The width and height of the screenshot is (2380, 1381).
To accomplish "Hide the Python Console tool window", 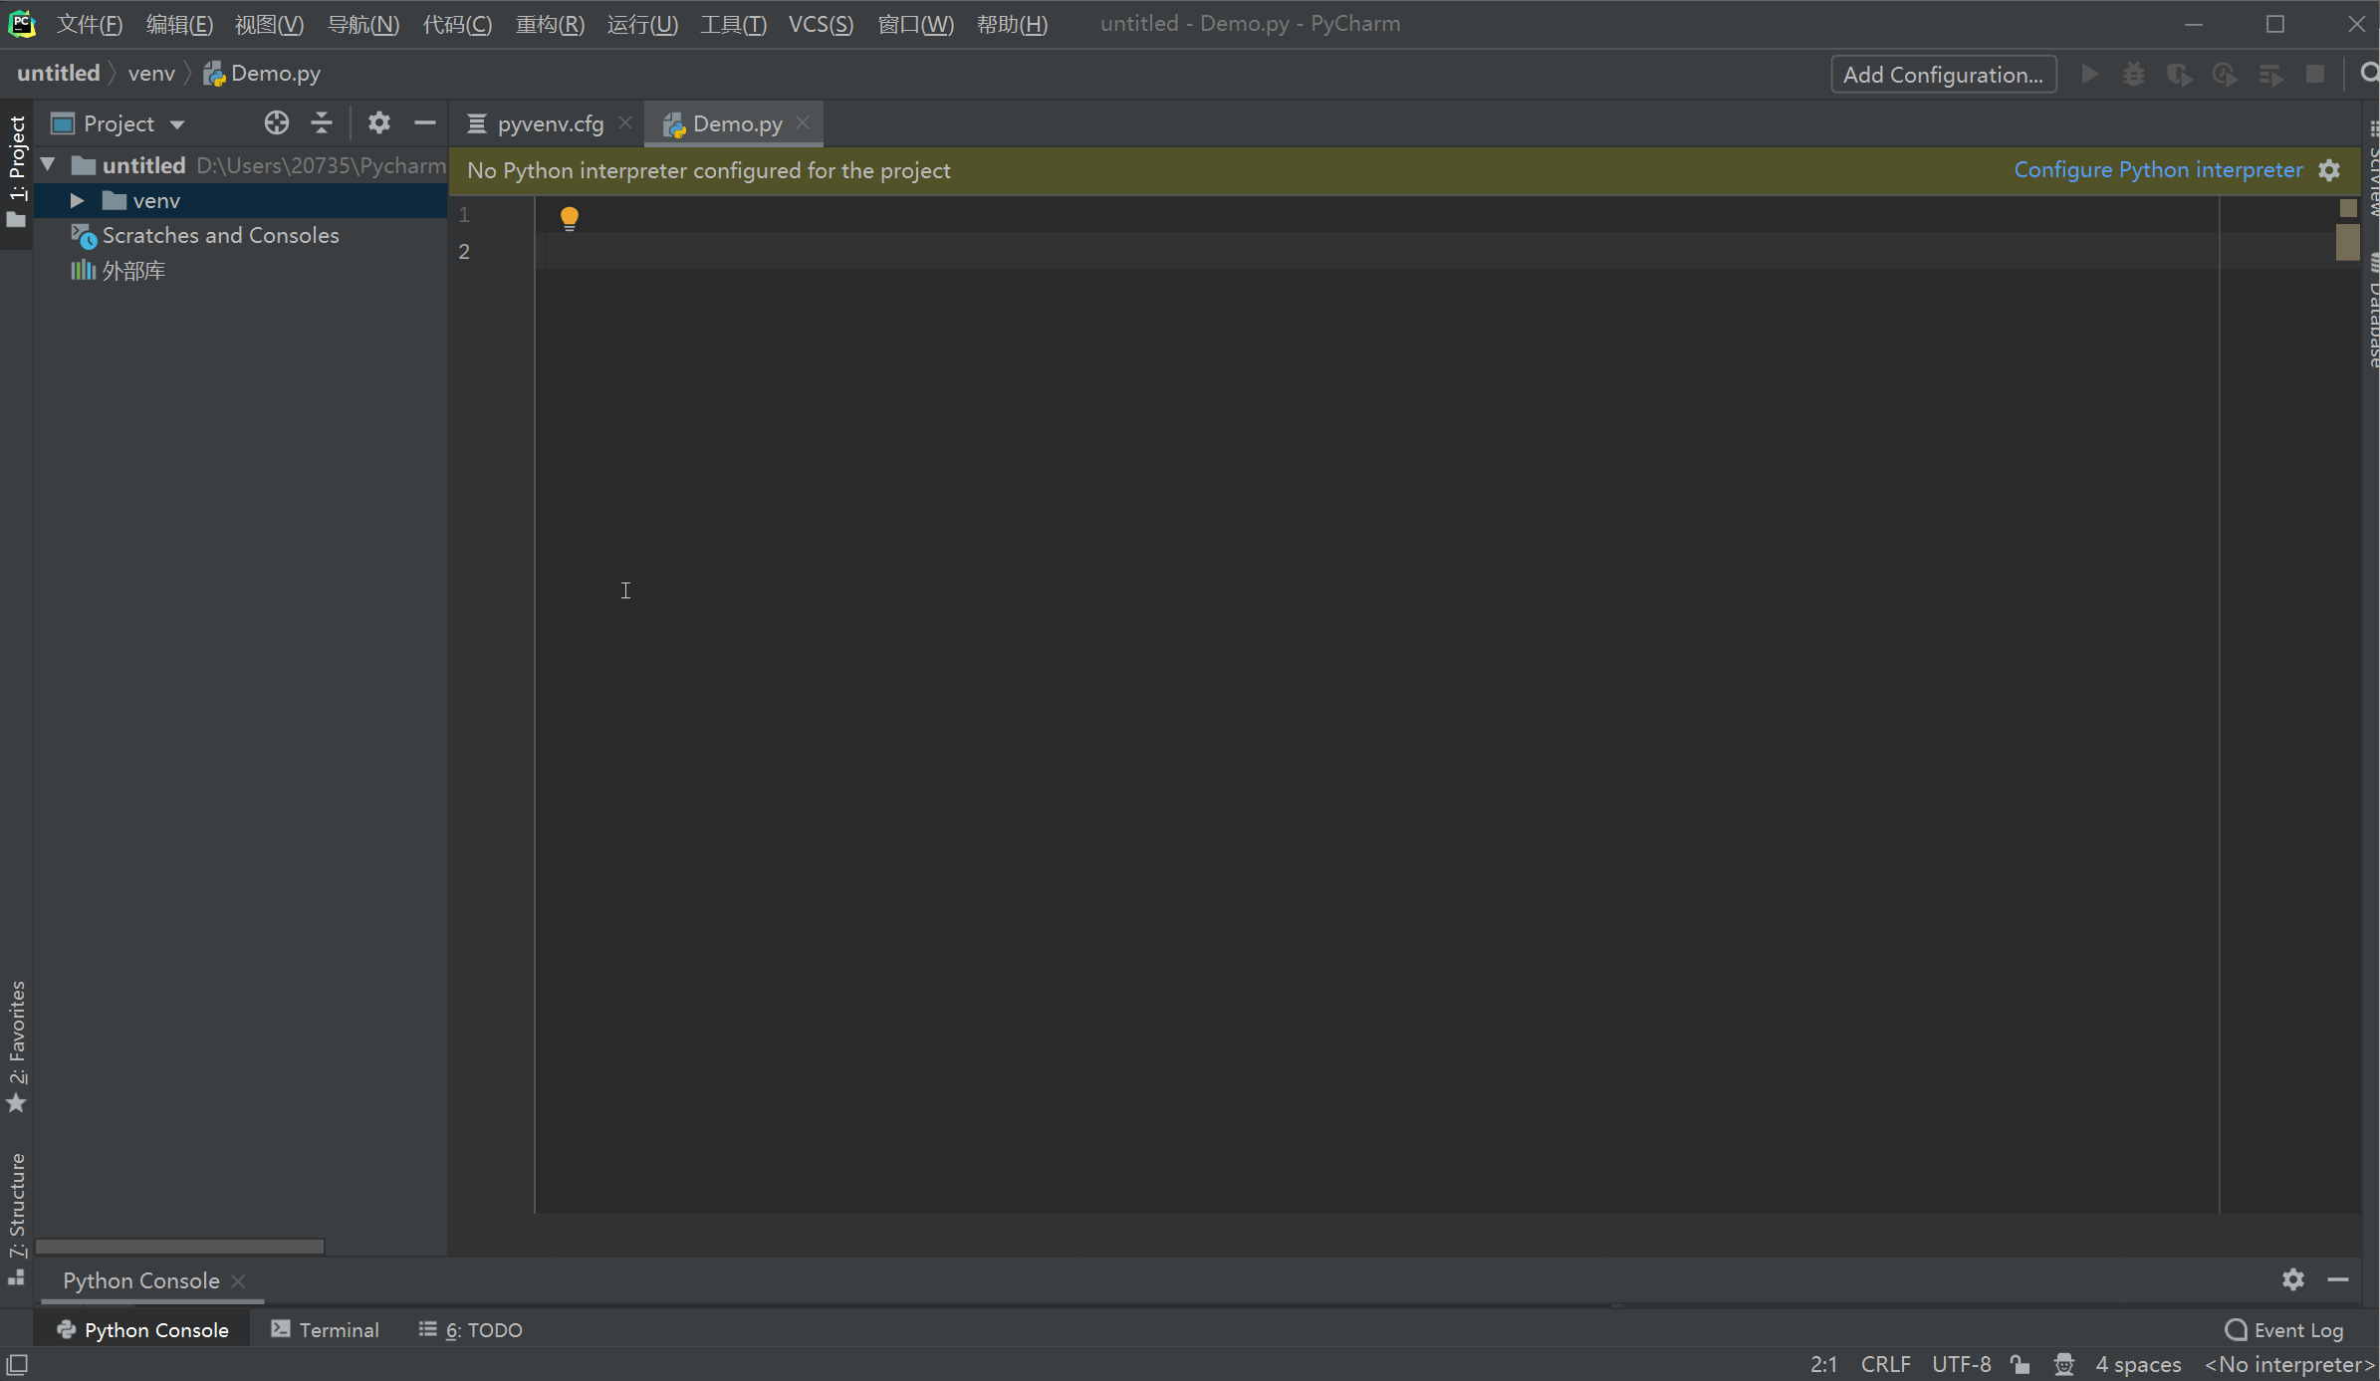I will click(2337, 1280).
